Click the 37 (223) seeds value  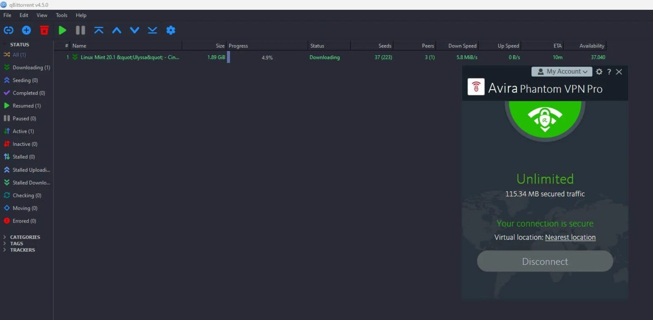point(383,57)
